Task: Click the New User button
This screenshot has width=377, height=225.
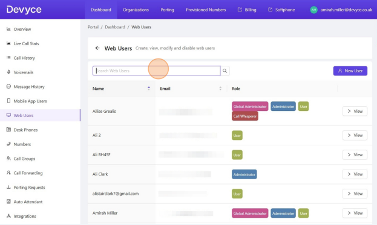Action: pyautogui.click(x=350, y=71)
